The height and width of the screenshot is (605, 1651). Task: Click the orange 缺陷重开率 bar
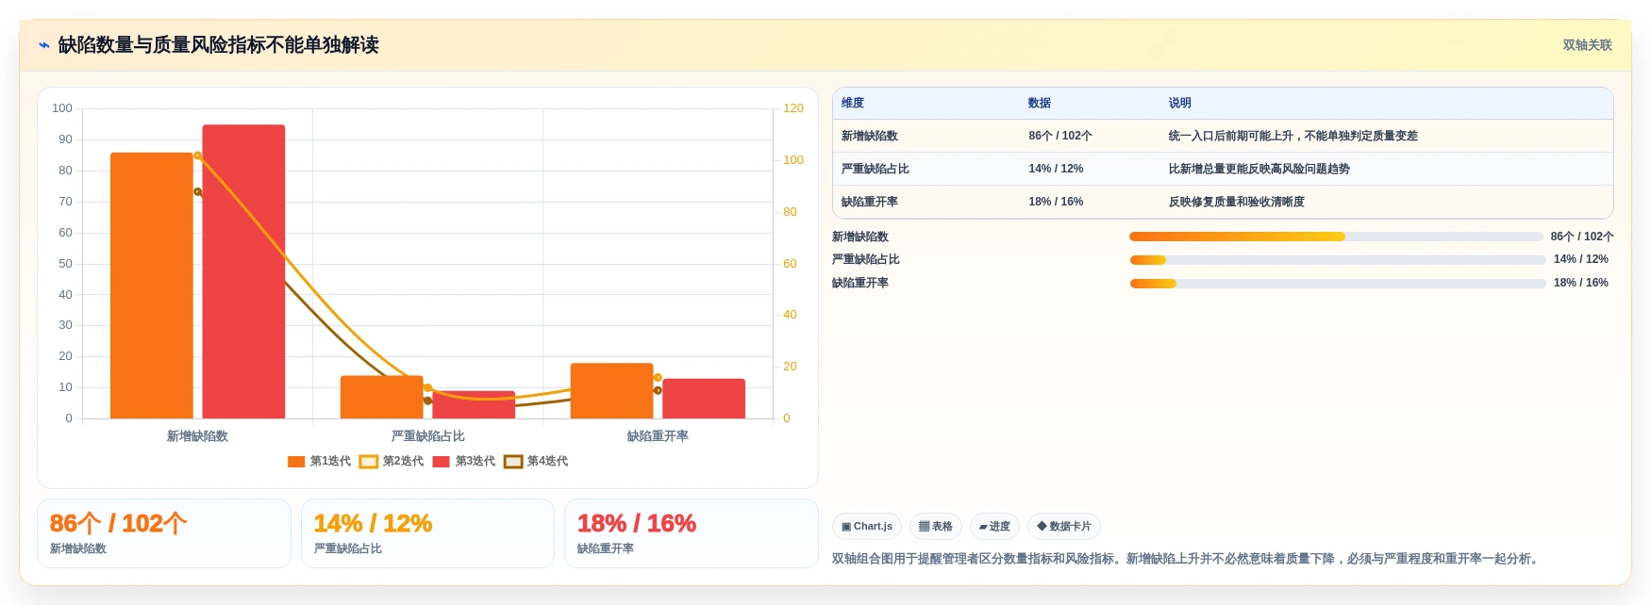click(x=611, y=391)
